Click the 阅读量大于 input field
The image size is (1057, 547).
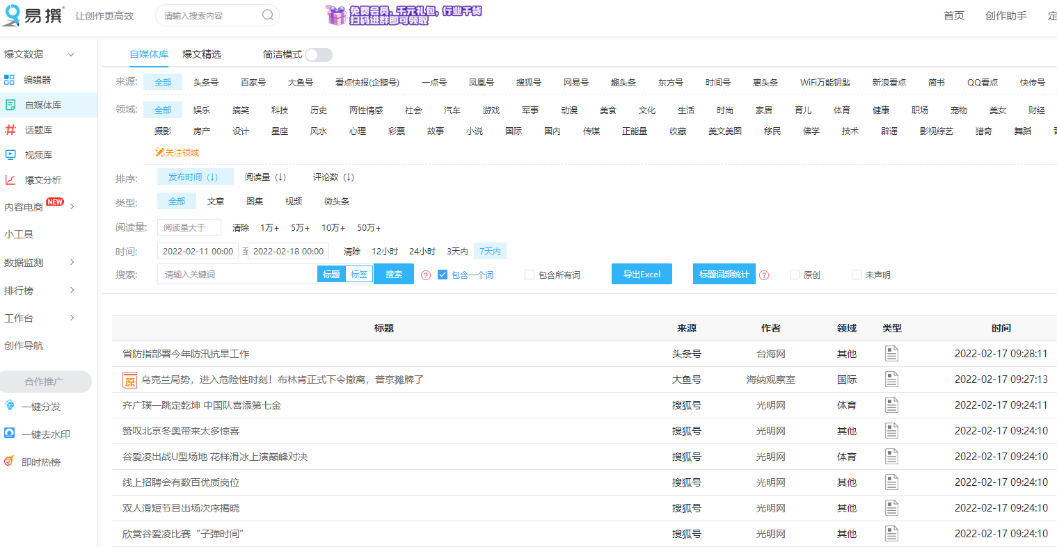[189, 227]
